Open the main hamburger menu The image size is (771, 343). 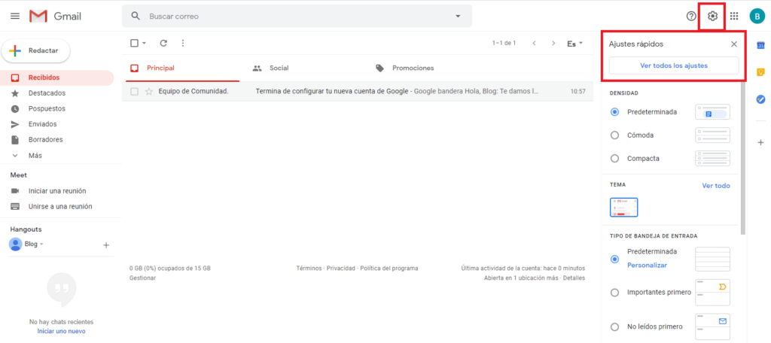tap(14, 16)
